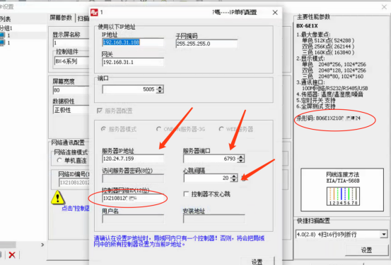Select the second screen icon in the list

pyautogui.click(x=2, y=43)
